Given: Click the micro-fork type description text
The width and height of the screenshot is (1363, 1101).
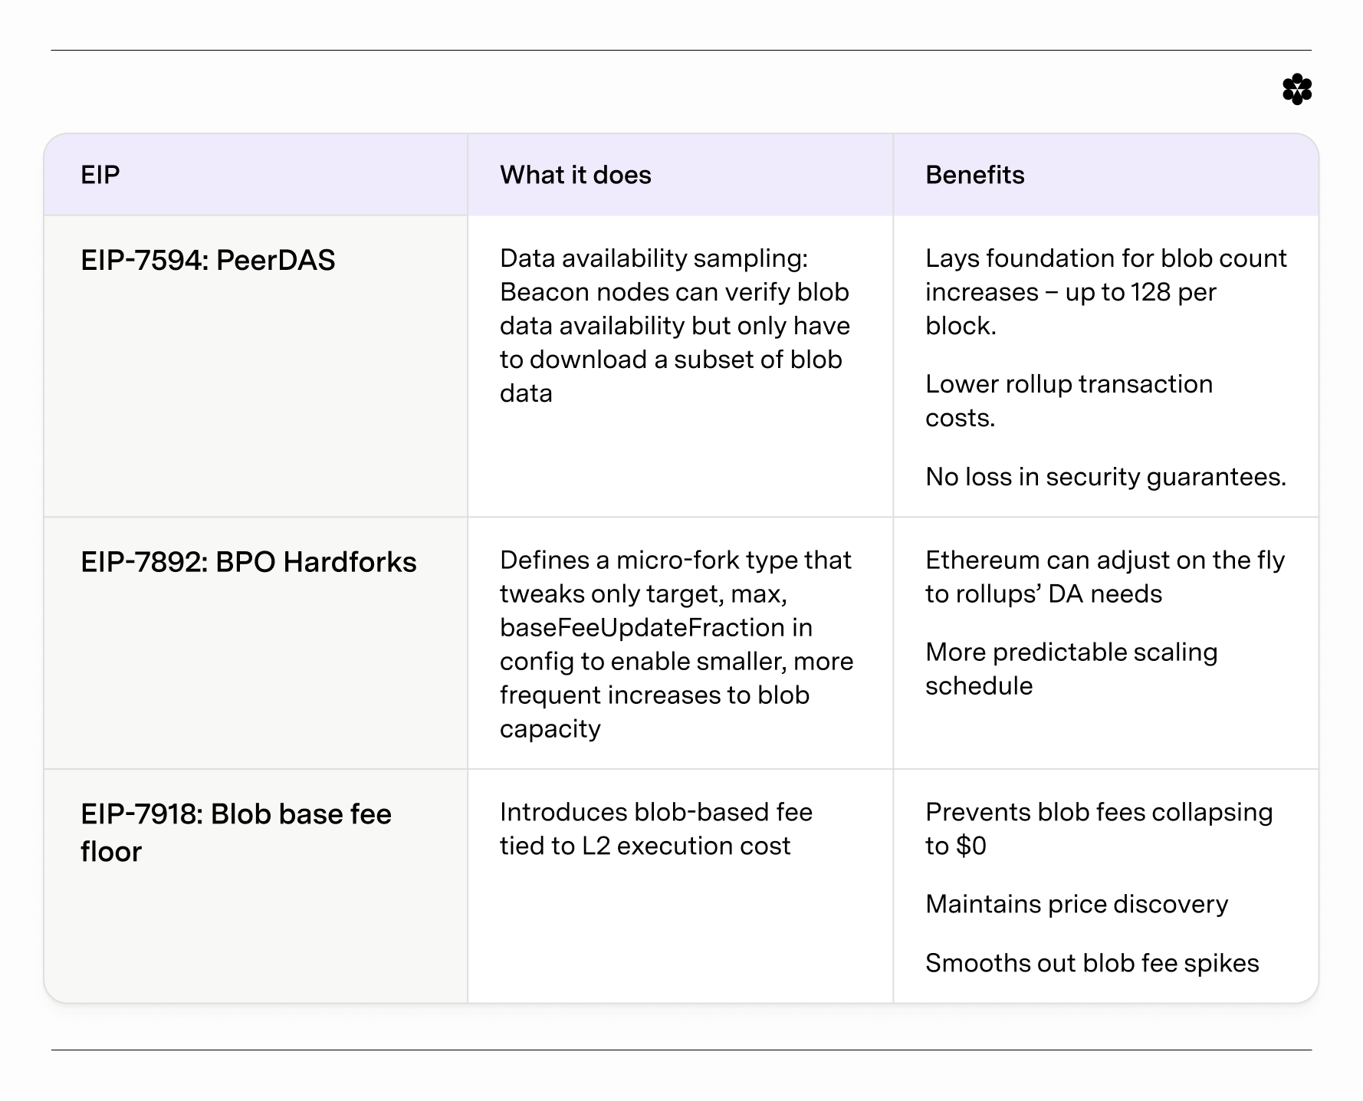Looking at the screenshot, I should pyautogui.click(x=676, y=644).
